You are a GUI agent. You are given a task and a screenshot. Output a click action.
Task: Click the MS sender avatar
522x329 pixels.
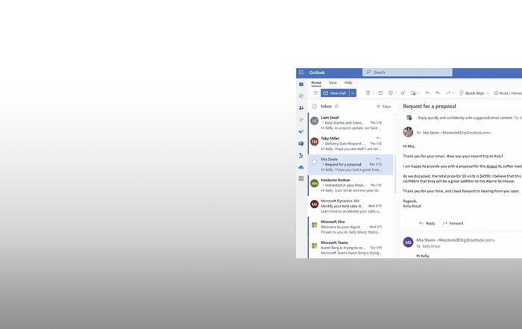coord(408,242)
